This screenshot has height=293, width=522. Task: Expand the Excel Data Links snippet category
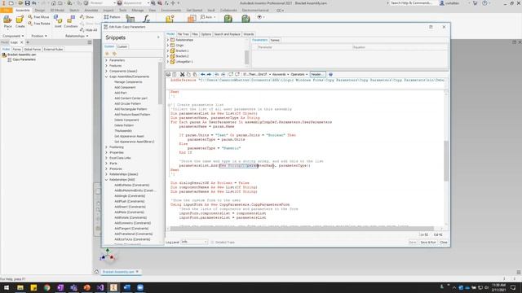(107, 158)
